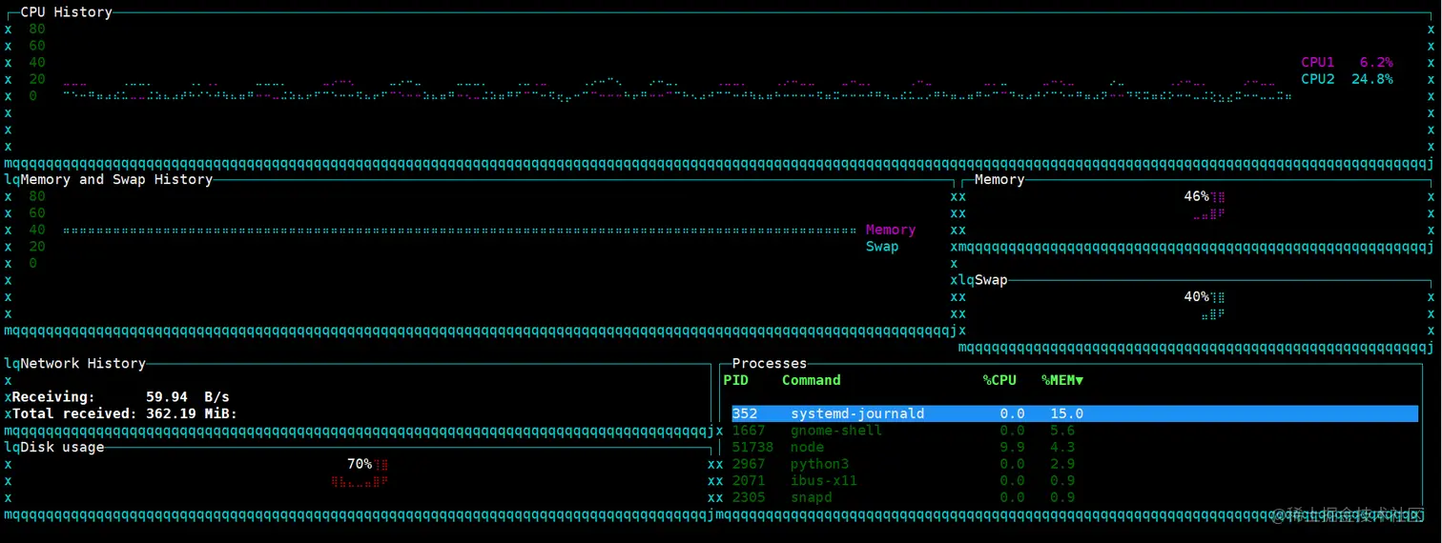Click the "Memory and Swap History" title

coord(116,179)
